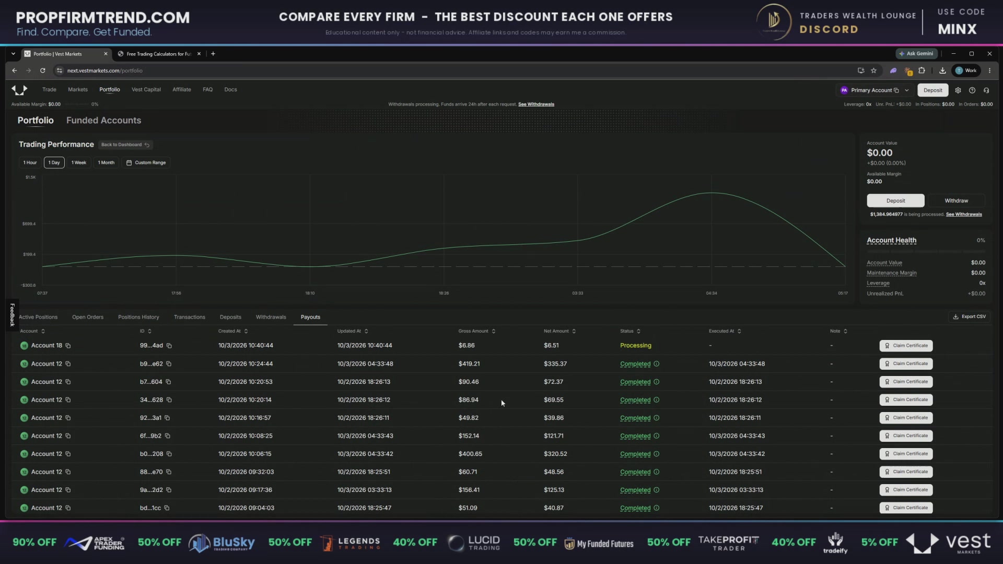Click Export CSV button
The height and width of the screenshot is (564, 1003).
(970, 316)
